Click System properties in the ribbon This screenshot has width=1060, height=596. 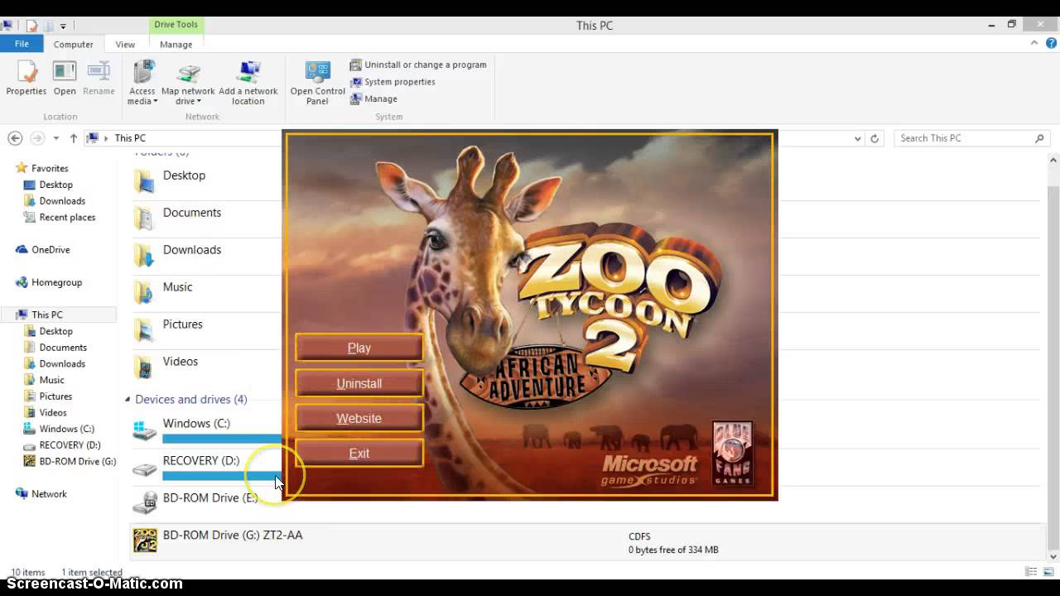[x=393, y=82]
